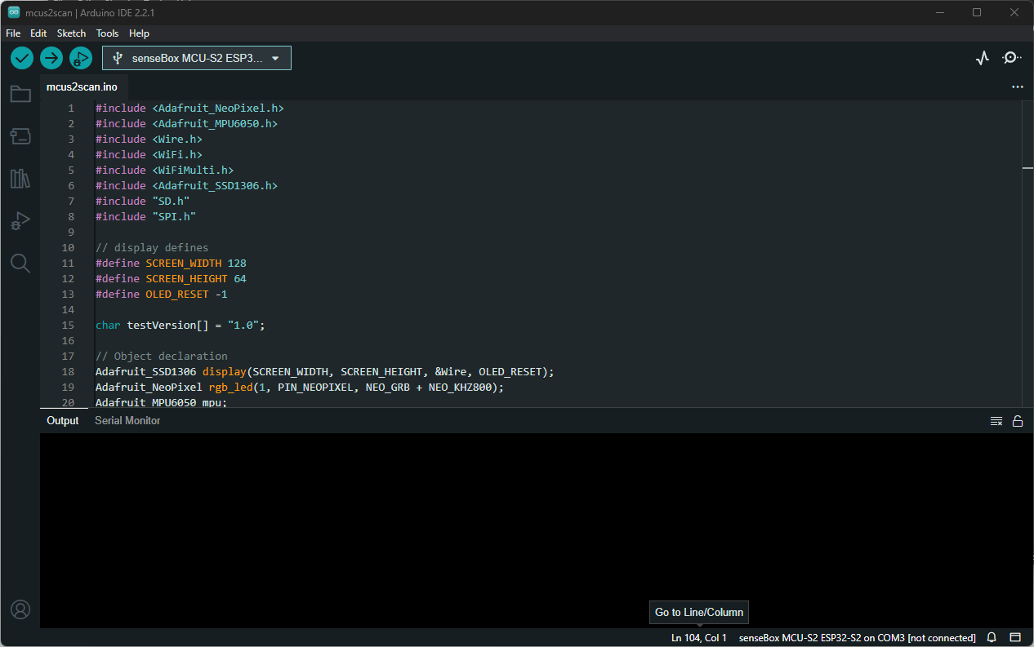
Task: Open Serial Monitor from the top-right icon
Action: coord(1012,58)
